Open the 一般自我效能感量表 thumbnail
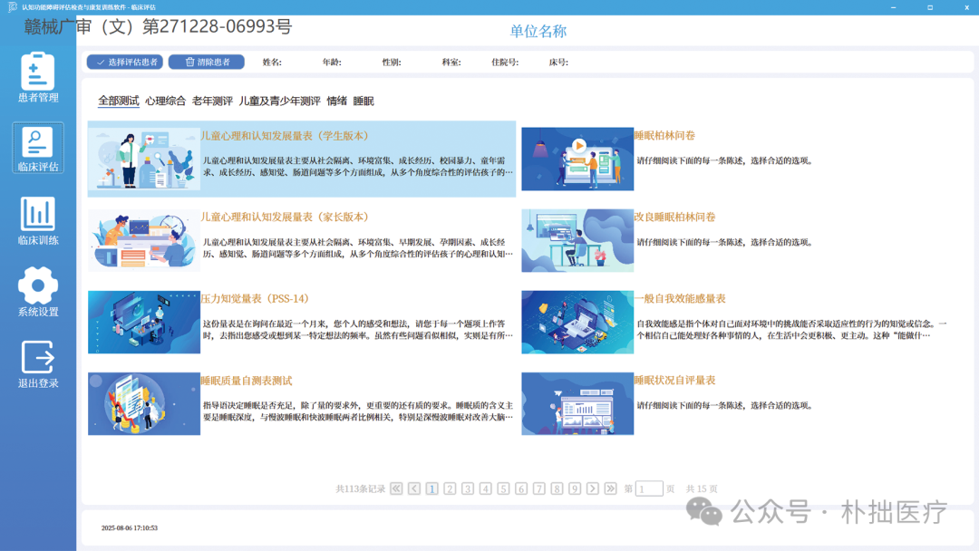Screen dimensions: 979x551 (577, 322)
